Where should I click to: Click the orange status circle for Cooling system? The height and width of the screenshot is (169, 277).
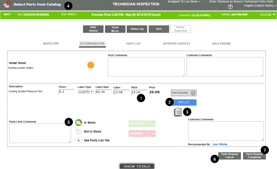point(91,65)
